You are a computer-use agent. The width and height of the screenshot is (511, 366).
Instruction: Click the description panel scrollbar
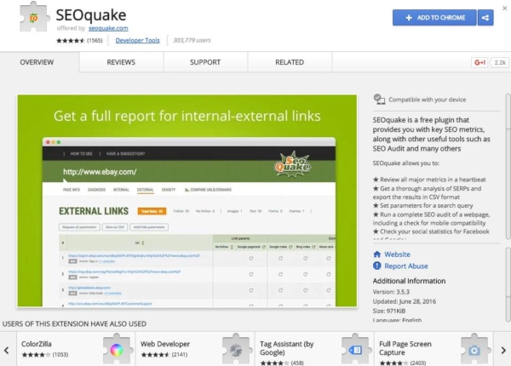(x=508, y=166)
